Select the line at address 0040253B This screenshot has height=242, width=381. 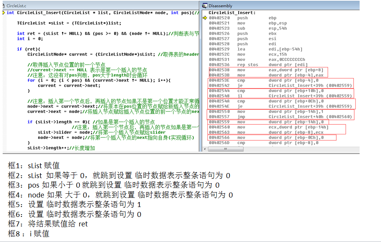tap(266, 75)
